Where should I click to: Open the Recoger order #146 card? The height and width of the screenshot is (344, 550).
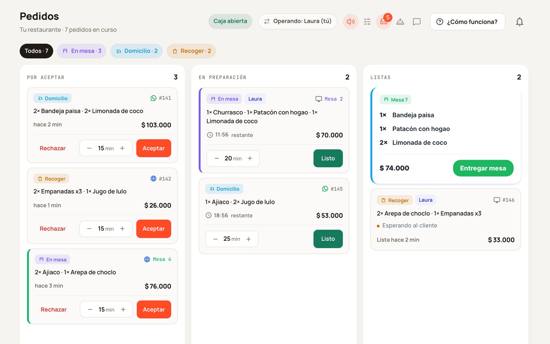(446, 220)
